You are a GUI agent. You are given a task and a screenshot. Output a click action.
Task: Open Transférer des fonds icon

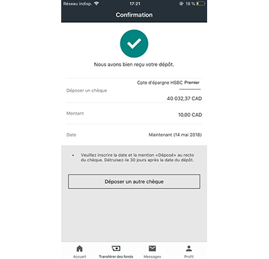116,248
